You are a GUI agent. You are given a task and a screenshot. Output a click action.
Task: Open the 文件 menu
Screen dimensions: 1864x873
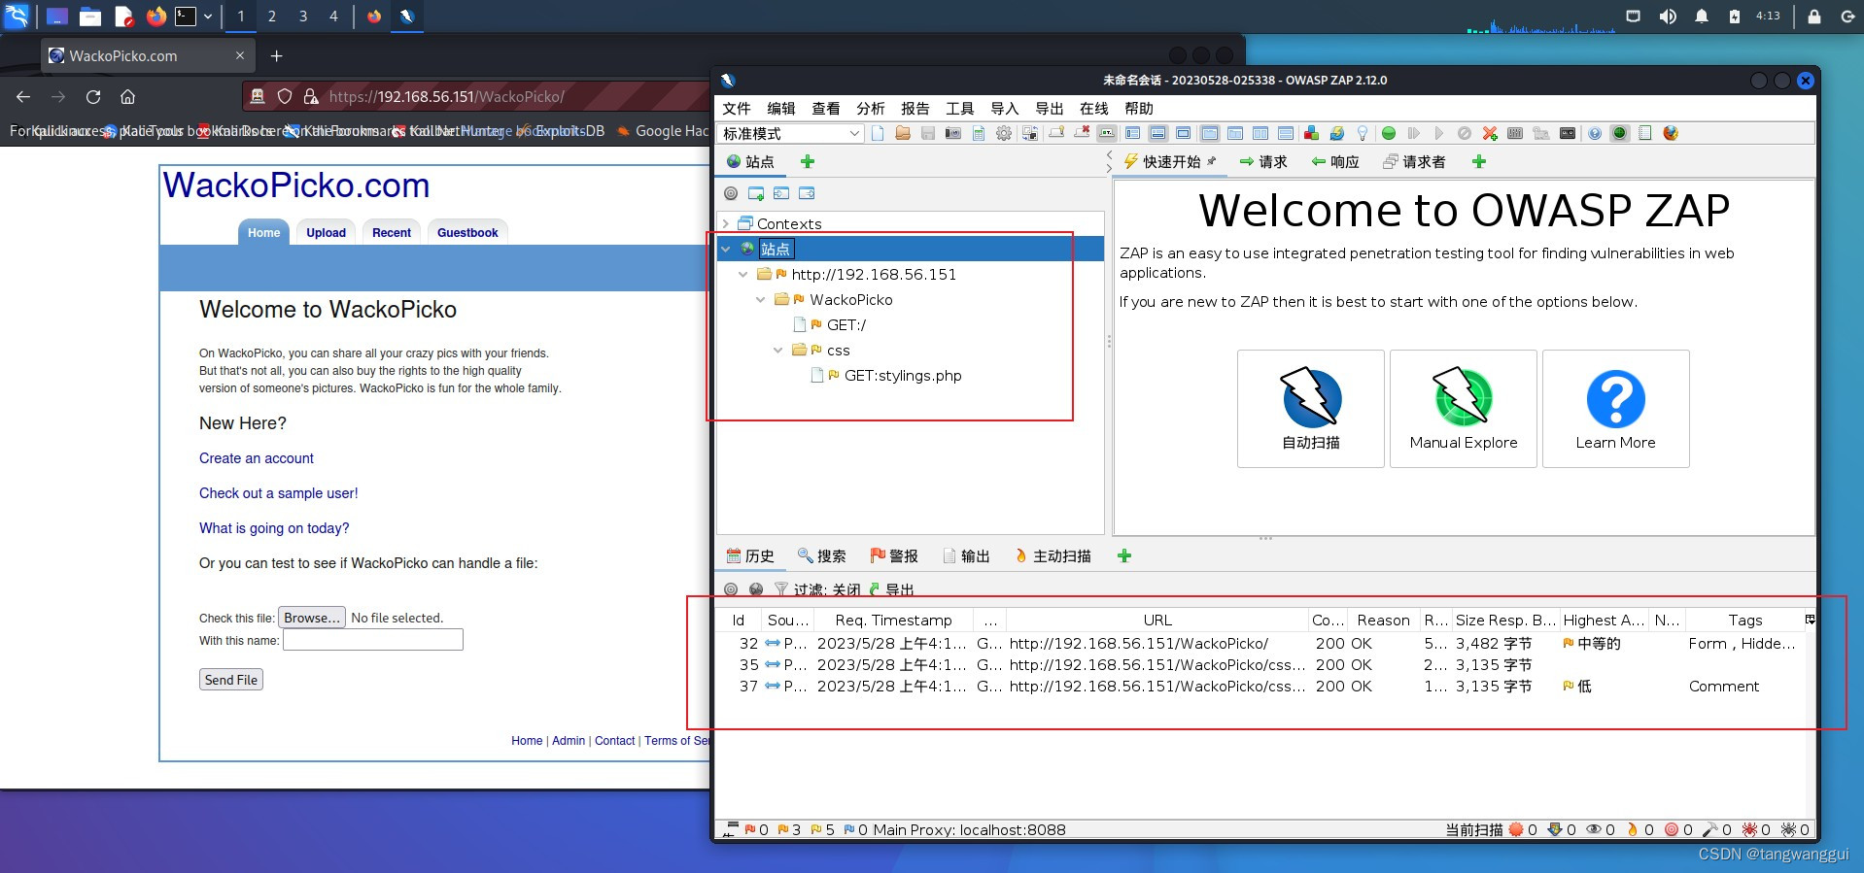click(737, 108)
